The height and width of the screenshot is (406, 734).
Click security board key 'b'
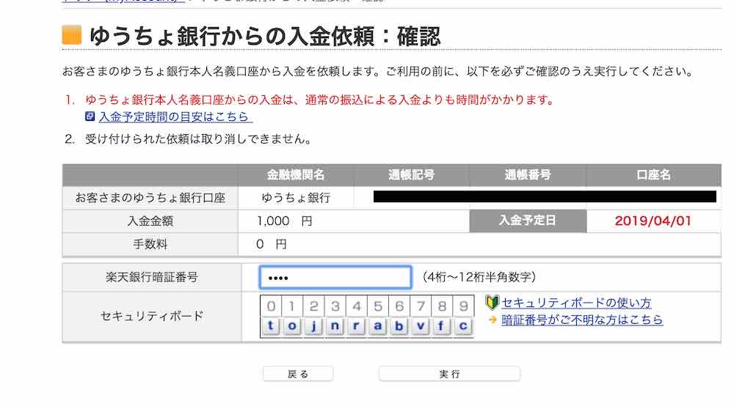point(399,326)
